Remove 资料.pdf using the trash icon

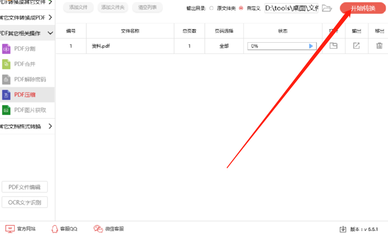379,46
